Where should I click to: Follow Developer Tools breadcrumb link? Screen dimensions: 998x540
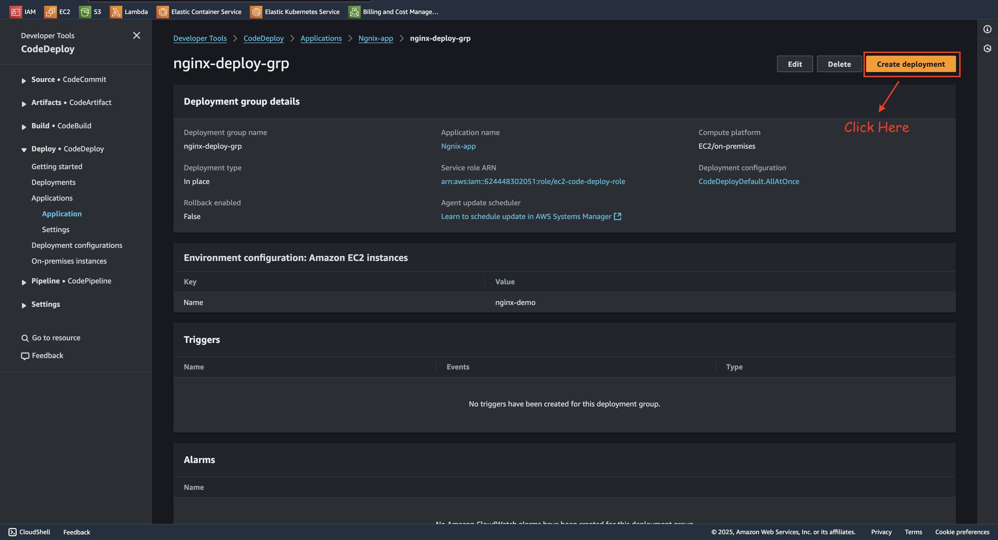point(200,38)
